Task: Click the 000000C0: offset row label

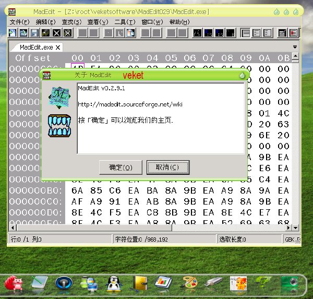Action: pos(35,201)
